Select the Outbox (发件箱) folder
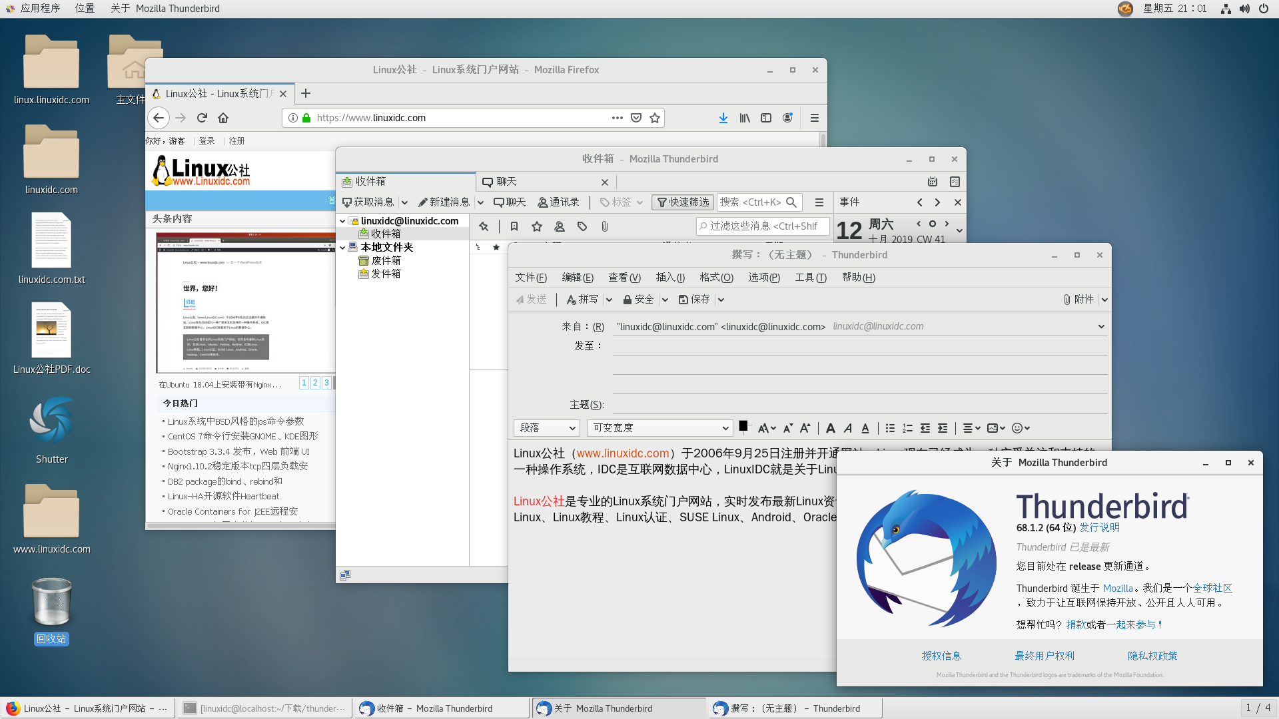This screenshot has height=719, width=1279. click(x=380, y=274)
